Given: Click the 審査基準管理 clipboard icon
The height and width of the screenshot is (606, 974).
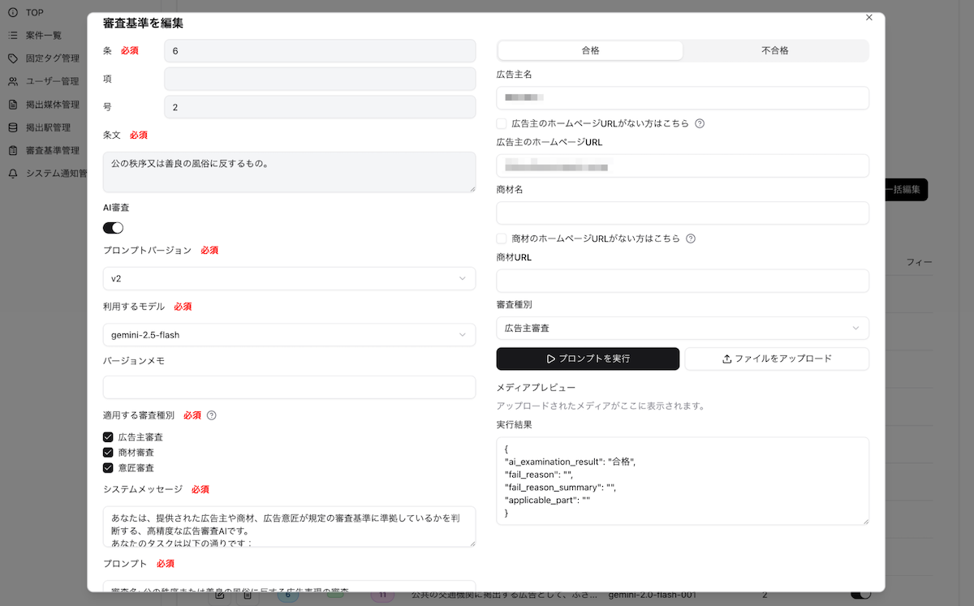Looking at the screenshot, I should [x=12, y=150].
